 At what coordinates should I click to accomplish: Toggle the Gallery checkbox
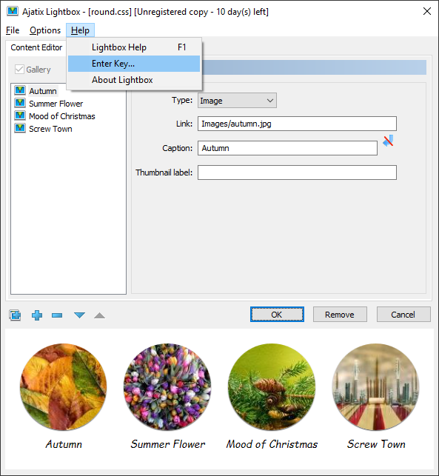pos(19,69)
